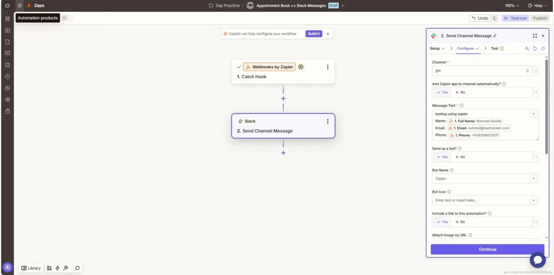Open Catch Hook step three-dot menu

327,67
